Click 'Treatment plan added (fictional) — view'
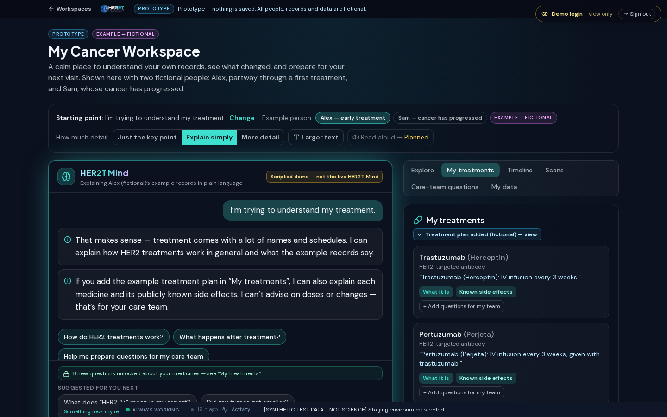667x417 pixels. [477, 234]
